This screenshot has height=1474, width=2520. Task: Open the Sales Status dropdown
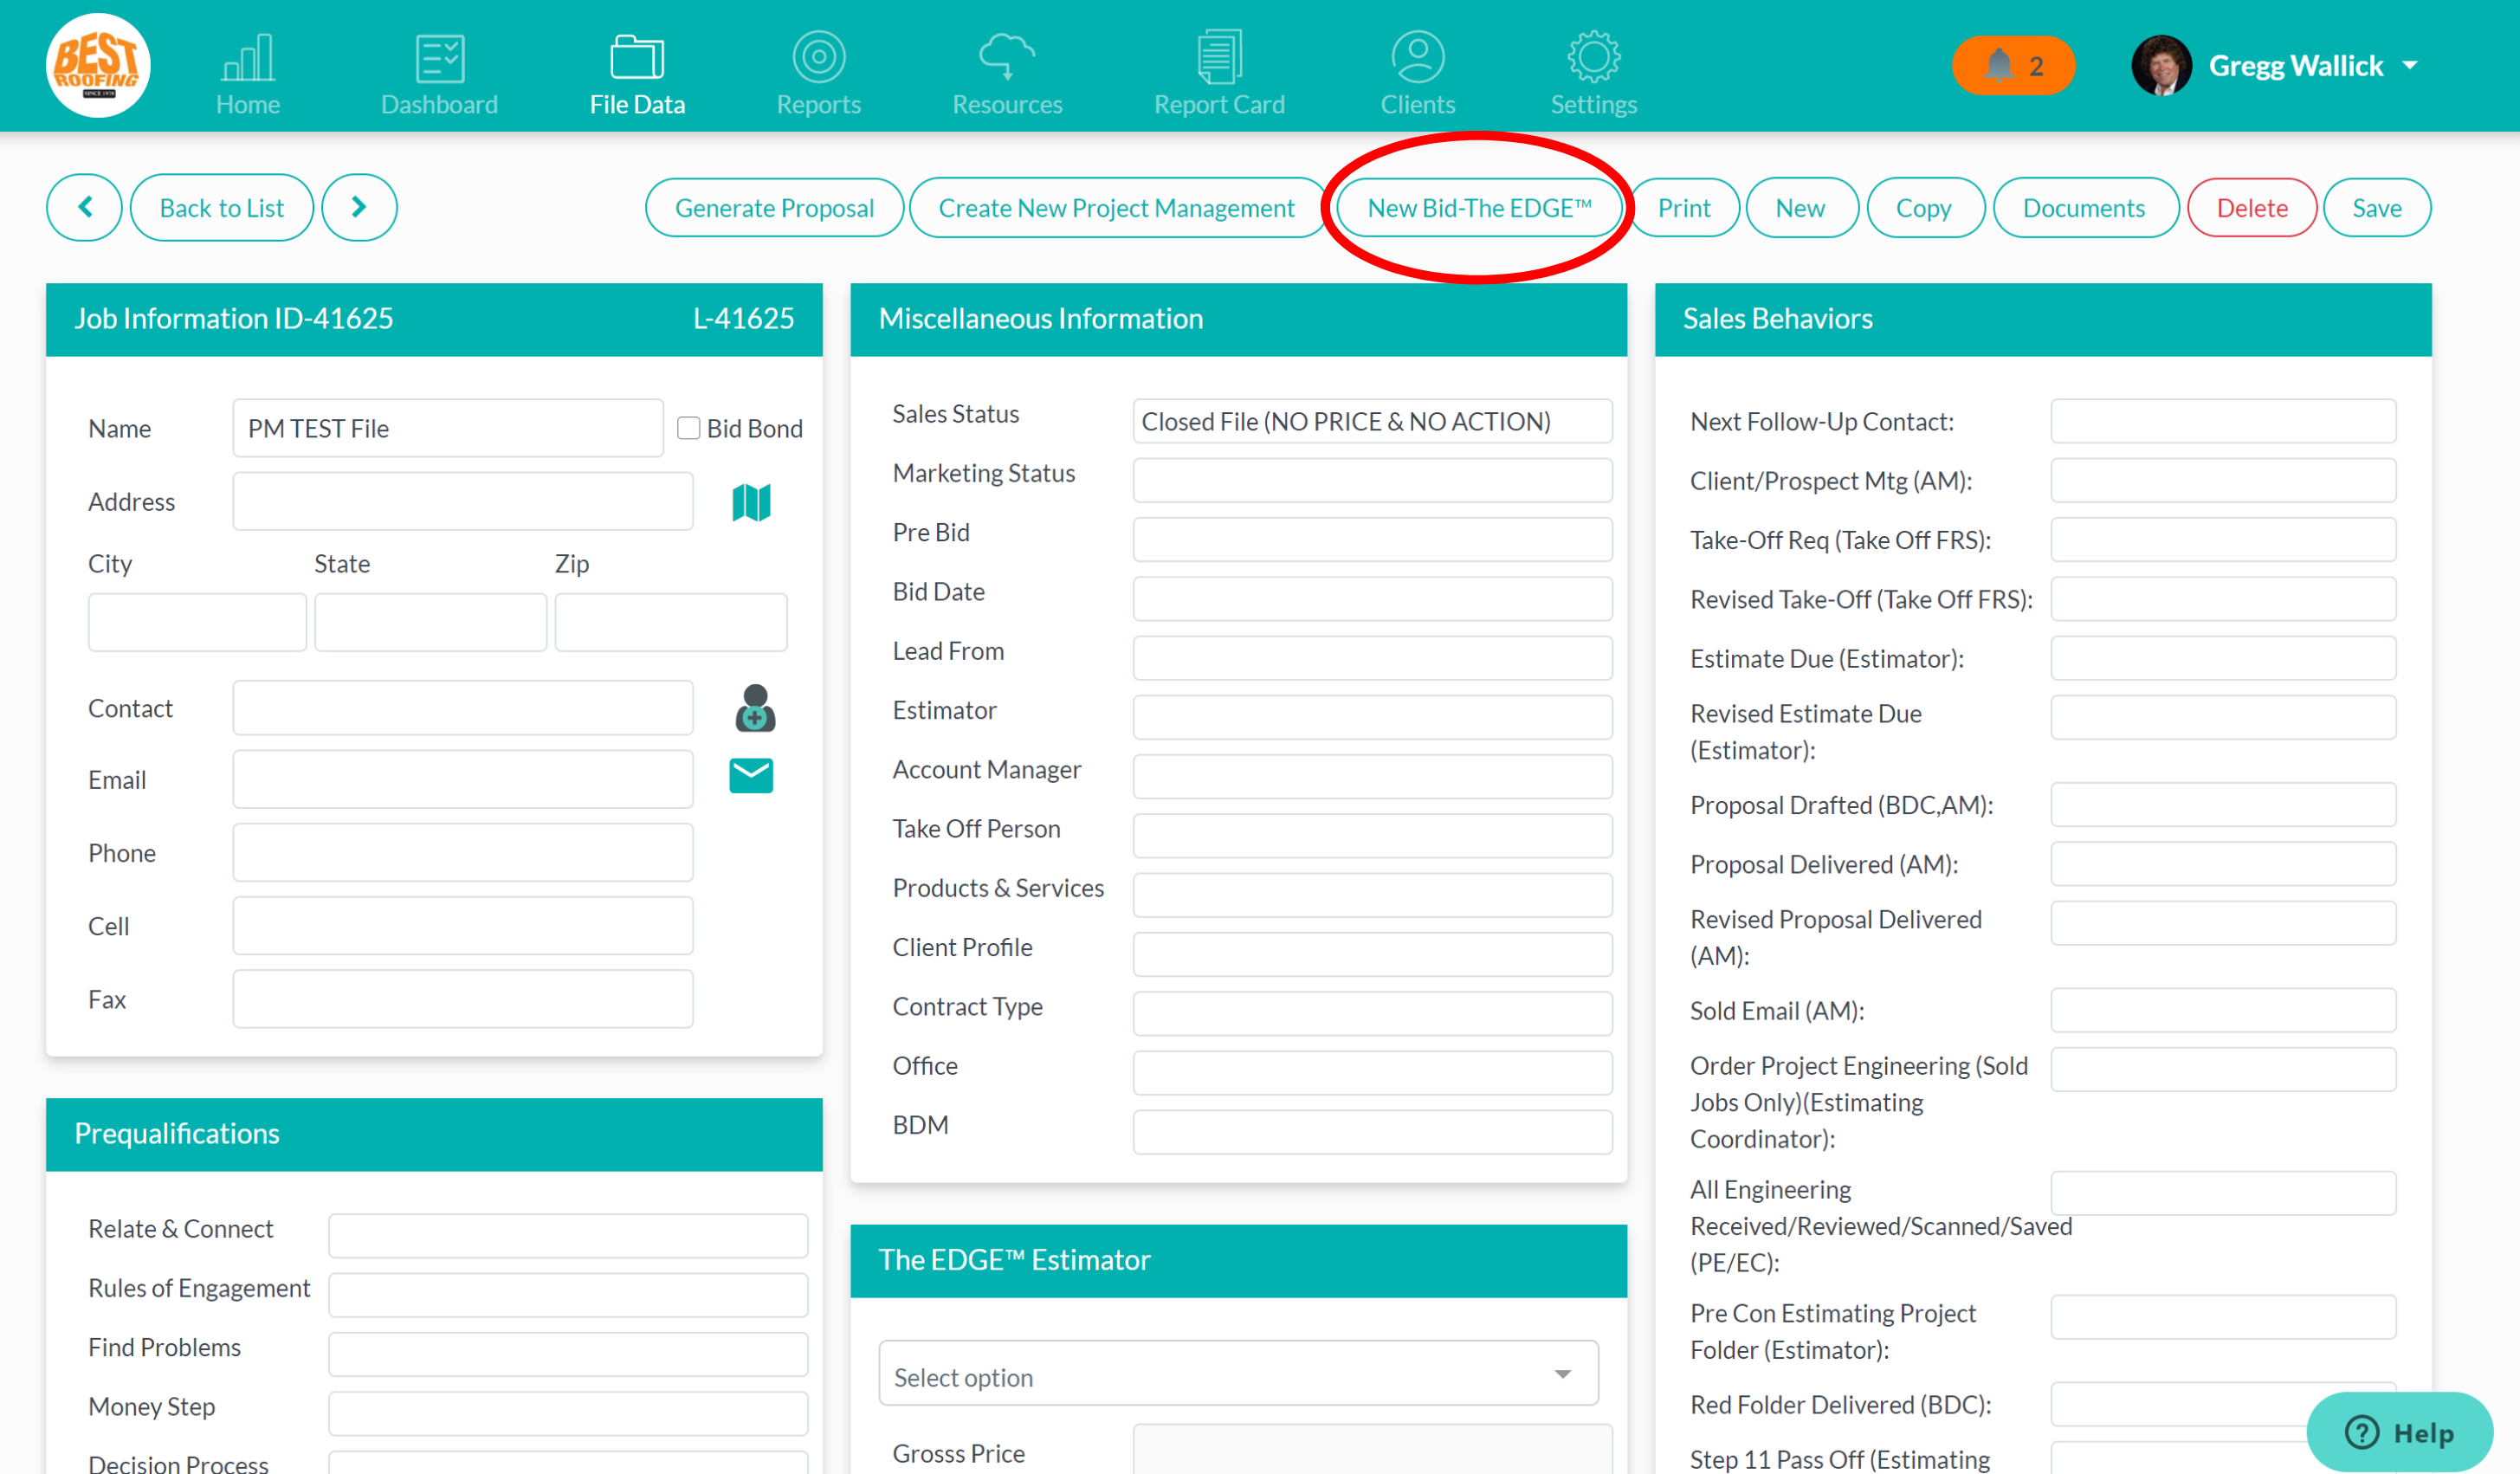(1371, 421)
